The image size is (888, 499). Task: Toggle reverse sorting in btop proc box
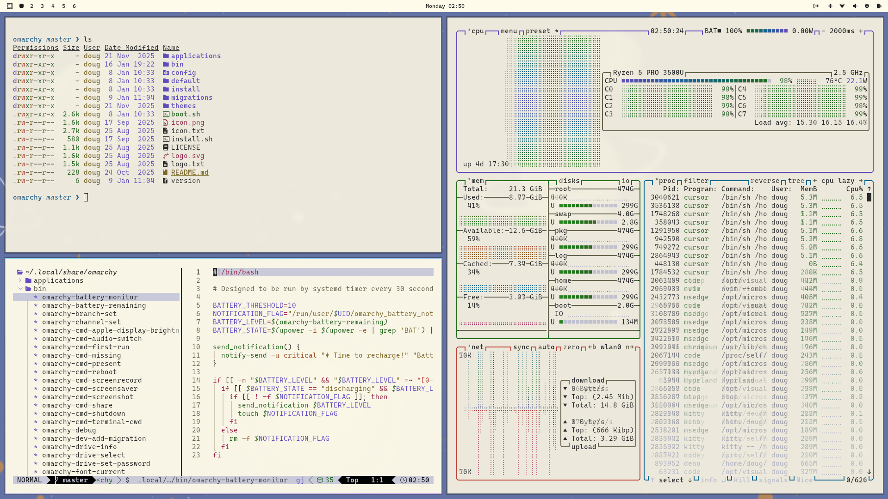[765, 181]
